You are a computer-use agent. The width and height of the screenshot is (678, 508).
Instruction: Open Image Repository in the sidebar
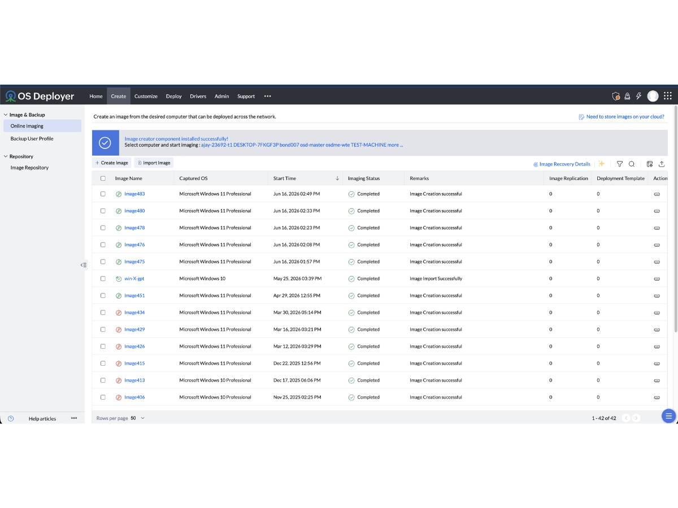tap(29, 168)
